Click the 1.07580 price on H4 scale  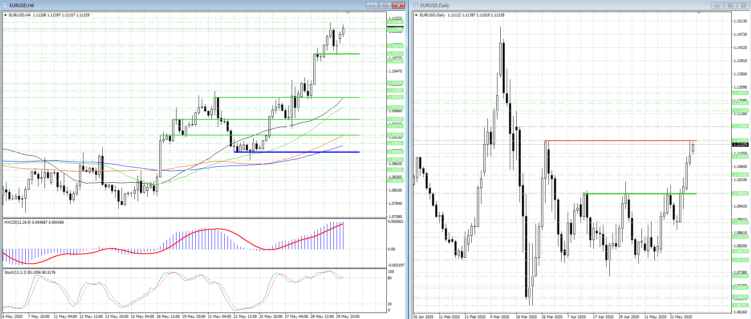point(395,217)
